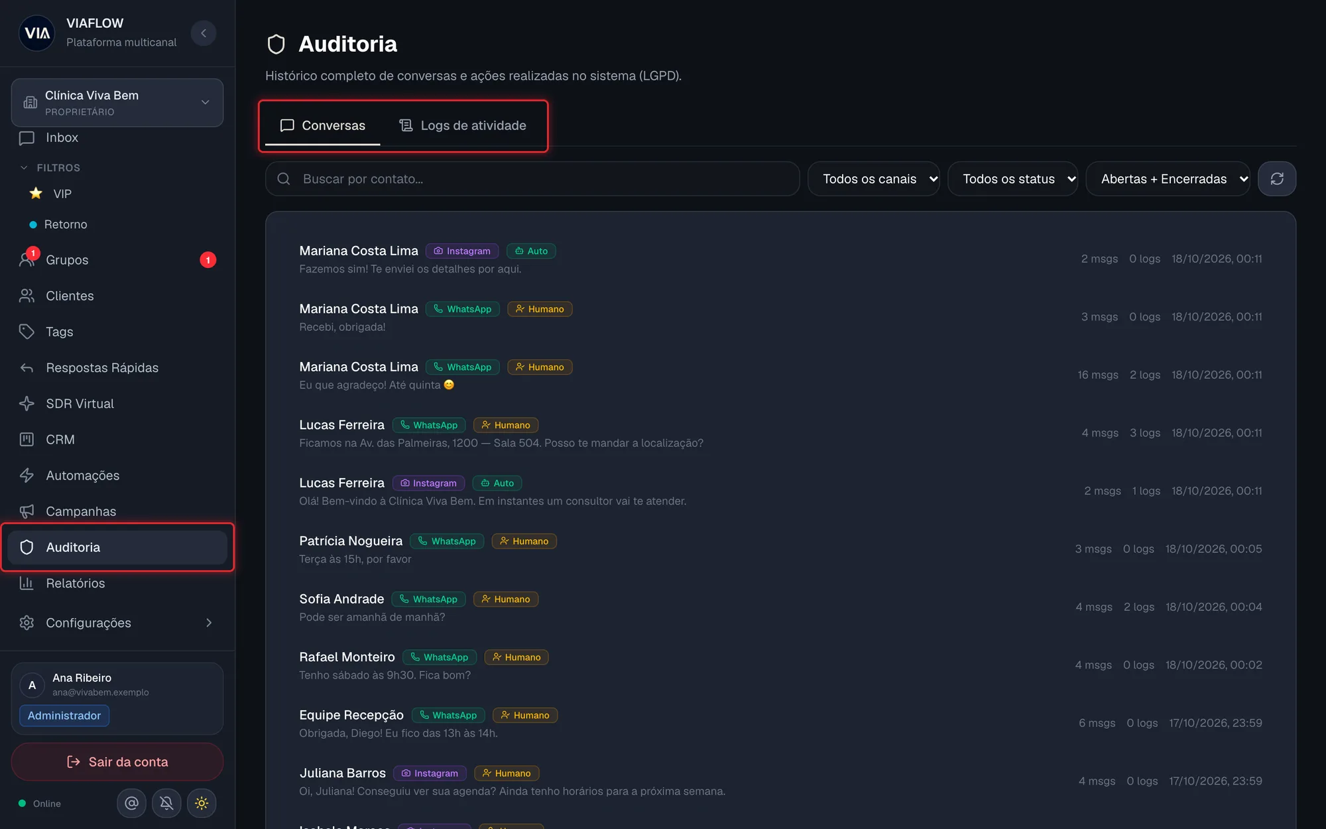Click the Auto badge on Lucas Ferreira row
Screen dimensions: 1326x829
tap(497, 483)
